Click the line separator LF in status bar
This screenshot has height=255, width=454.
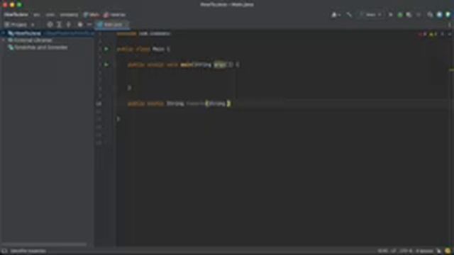pyautogui.click(x=394, y=251)
